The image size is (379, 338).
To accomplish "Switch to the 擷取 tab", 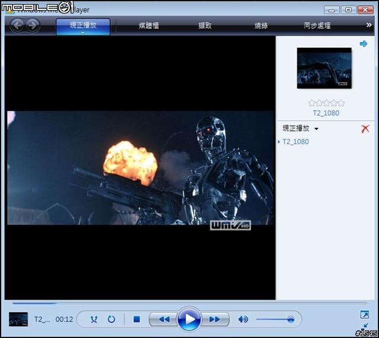I will [x=205, y=25].
